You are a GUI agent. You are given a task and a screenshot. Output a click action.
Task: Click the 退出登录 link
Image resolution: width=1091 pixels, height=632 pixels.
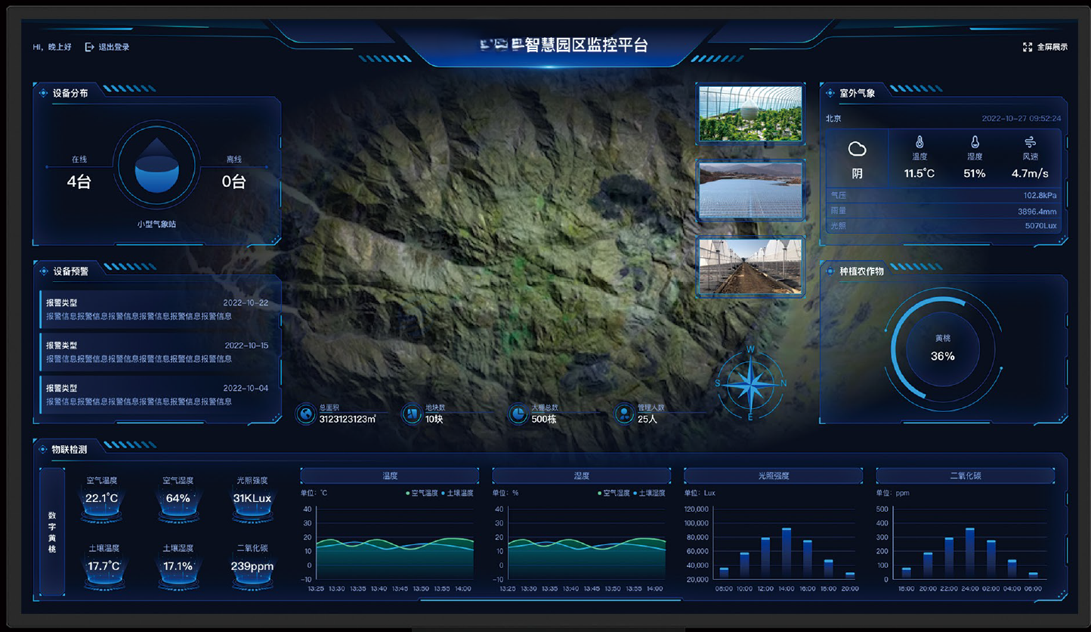coord(114,47)
